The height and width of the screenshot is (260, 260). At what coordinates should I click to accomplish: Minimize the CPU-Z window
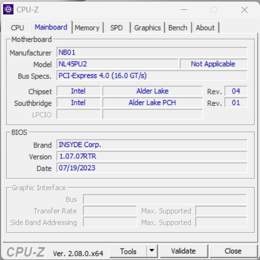184,10
